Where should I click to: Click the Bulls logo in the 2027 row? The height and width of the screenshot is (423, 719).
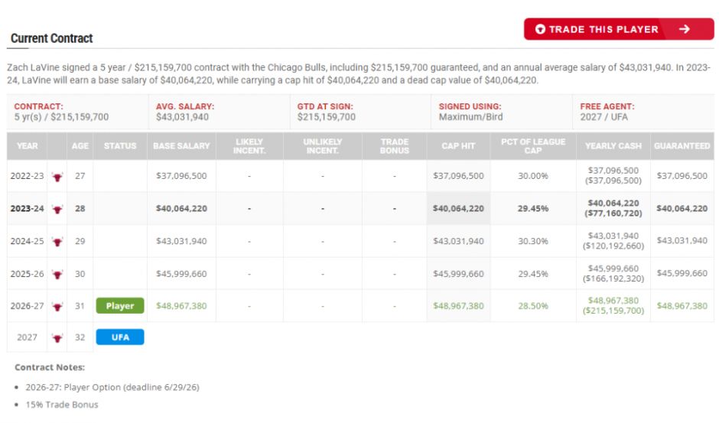57,337
